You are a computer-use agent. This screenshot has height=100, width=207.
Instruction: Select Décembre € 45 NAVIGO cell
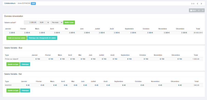click(180, 85)
